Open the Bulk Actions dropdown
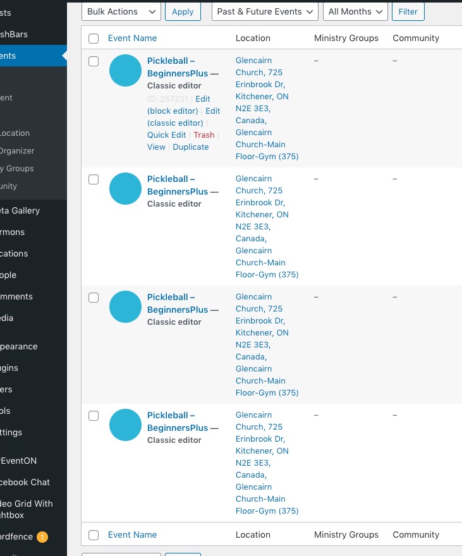This screenshot has height=556, width=462. pos(121,11)
